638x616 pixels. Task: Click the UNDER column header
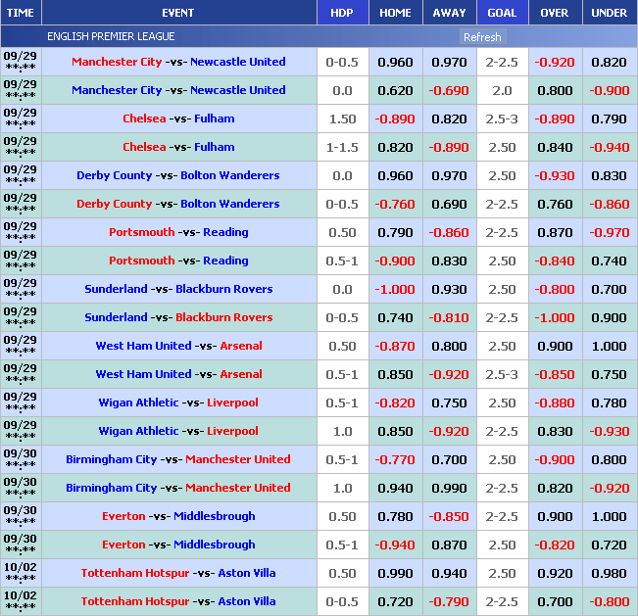(x=609, y=13)
